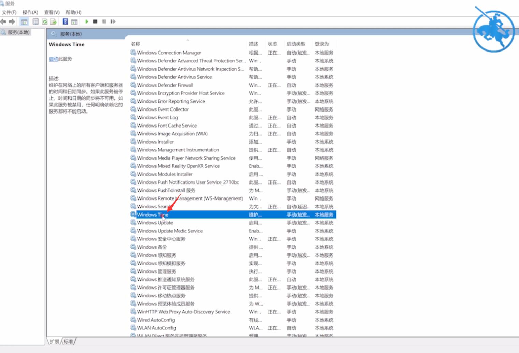
Task: Toggle the show/hide action pane icon
Action: click(74, 21)
